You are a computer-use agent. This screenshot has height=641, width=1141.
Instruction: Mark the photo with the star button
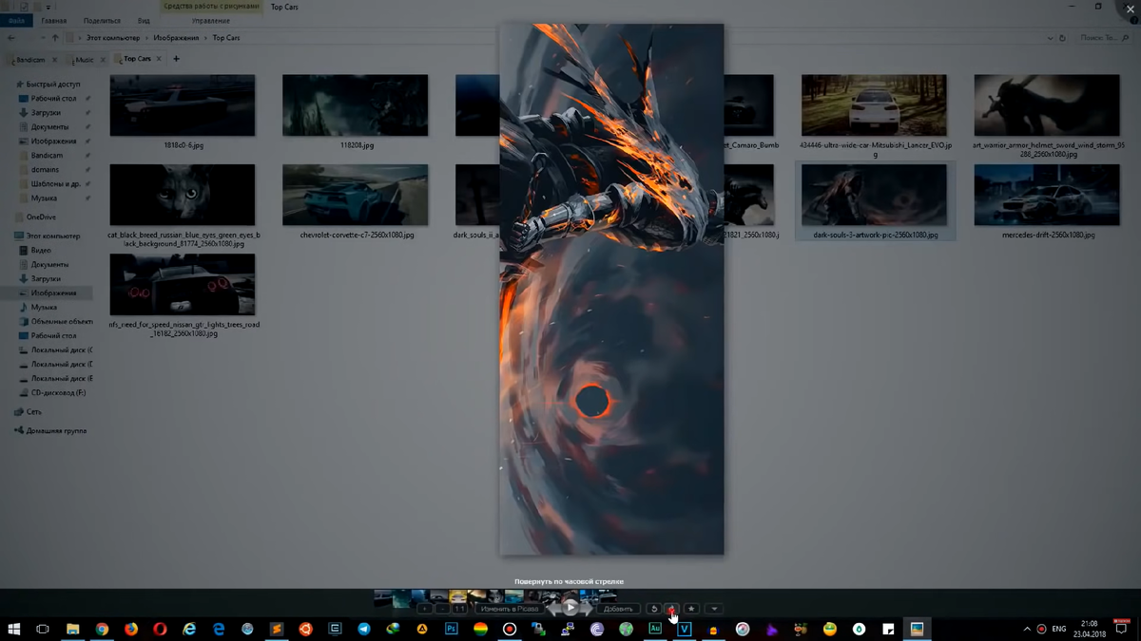coord(691,609)
